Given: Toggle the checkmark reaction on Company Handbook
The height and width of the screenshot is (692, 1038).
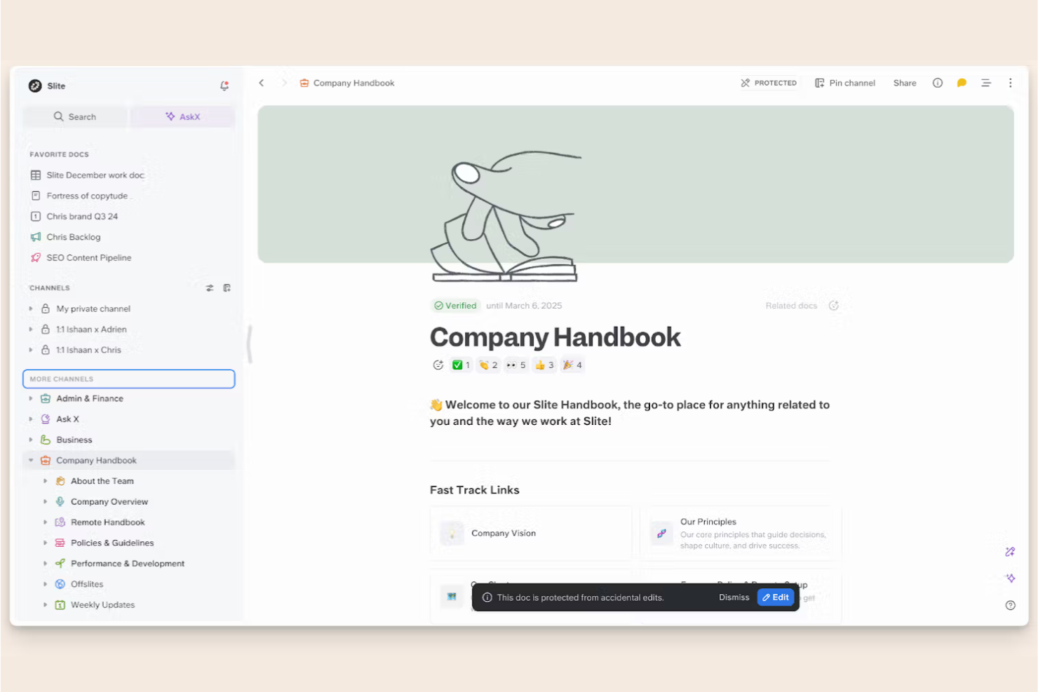Looking at the screenshot, I should [x=461, y=365].
